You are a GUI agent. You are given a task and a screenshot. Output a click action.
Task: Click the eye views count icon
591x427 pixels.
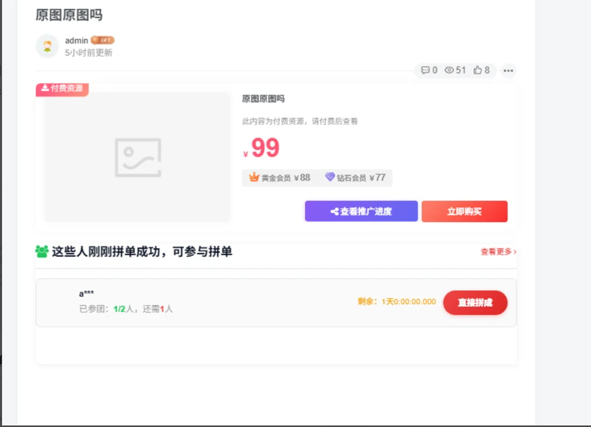(449, 70)
